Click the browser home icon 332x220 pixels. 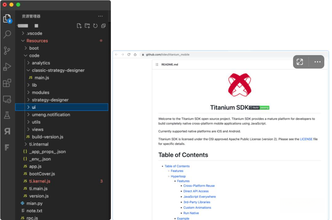pos(135,55)
